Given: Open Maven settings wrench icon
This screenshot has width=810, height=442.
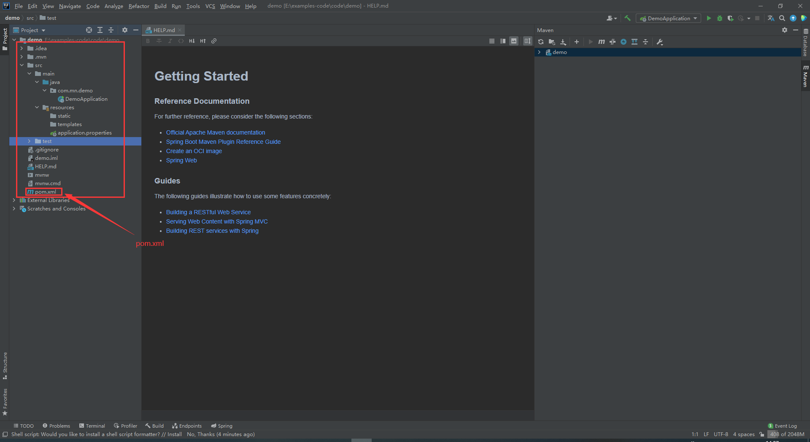Looking at the screenshot, I should click(x=660, y=42).
